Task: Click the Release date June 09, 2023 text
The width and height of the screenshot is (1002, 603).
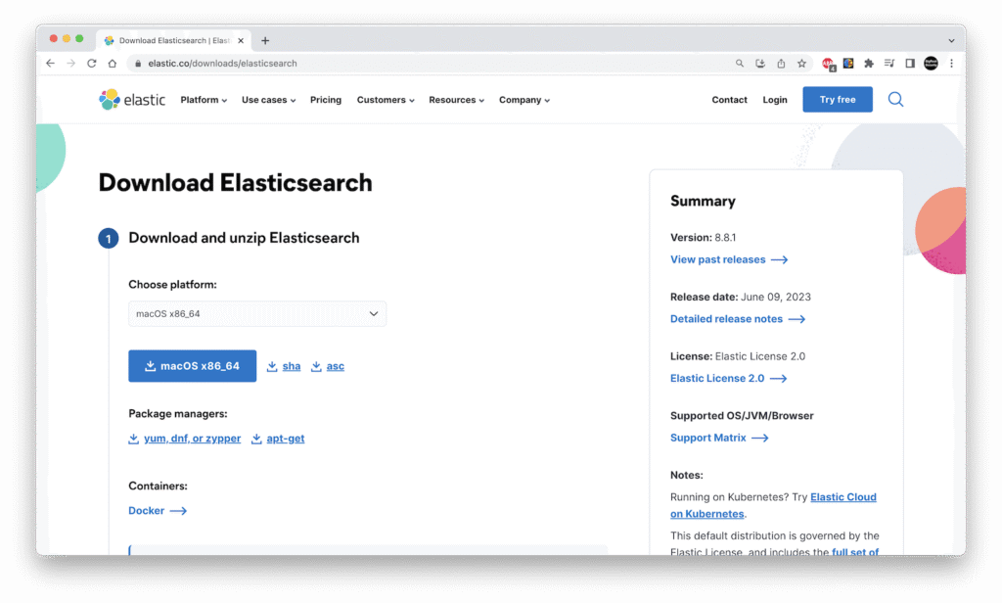Action: coord(741,297)
